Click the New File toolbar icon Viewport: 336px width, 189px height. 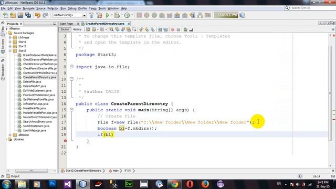coord(5,15)
